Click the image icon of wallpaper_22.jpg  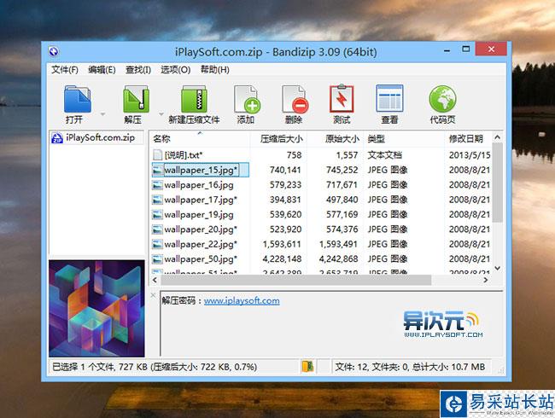[x=157, y=244]
